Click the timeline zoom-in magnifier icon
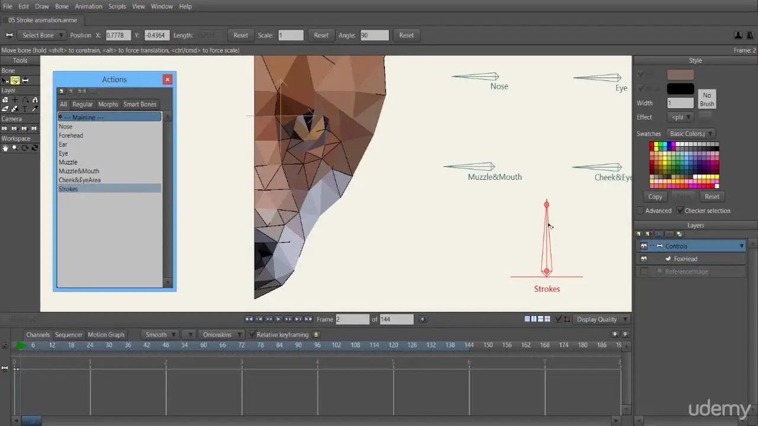Viewport: 758px width, 426px height. pyautogui.click(x=625, y=334)
